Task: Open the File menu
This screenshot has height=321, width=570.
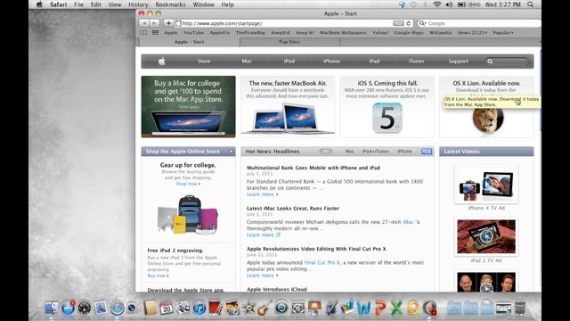Action: coord(78,4)
